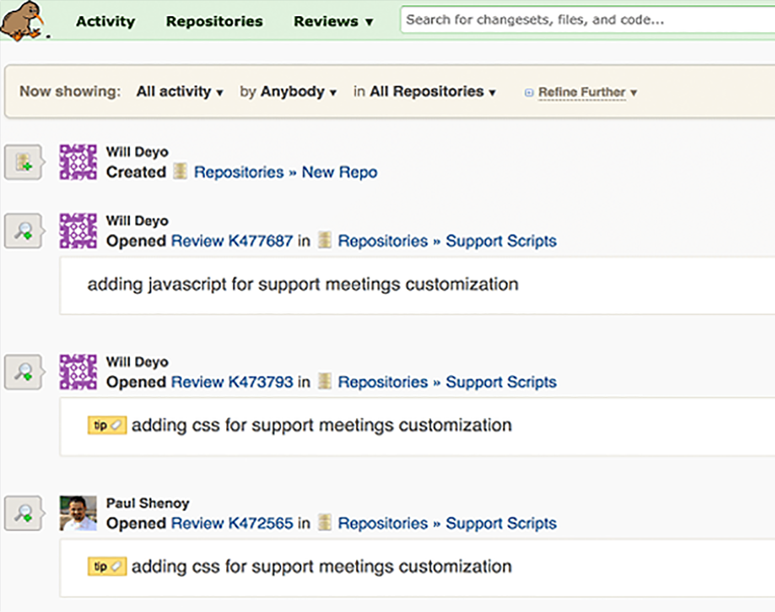The height and width of the screenshot is (612, 775).
Task: Click Paul Shenoy's avatar photo
Action: click(x=78, y=514)
